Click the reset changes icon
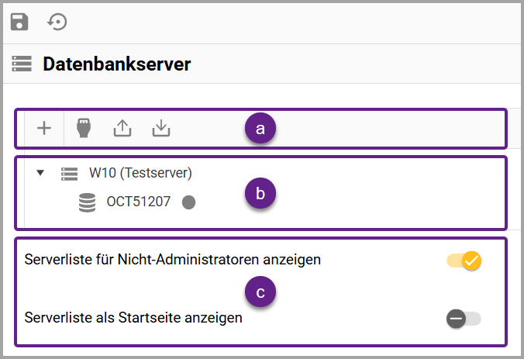Image resolution: width=524 pixels, height=359 pixels. pyautogui.click(x=57, y=22)
